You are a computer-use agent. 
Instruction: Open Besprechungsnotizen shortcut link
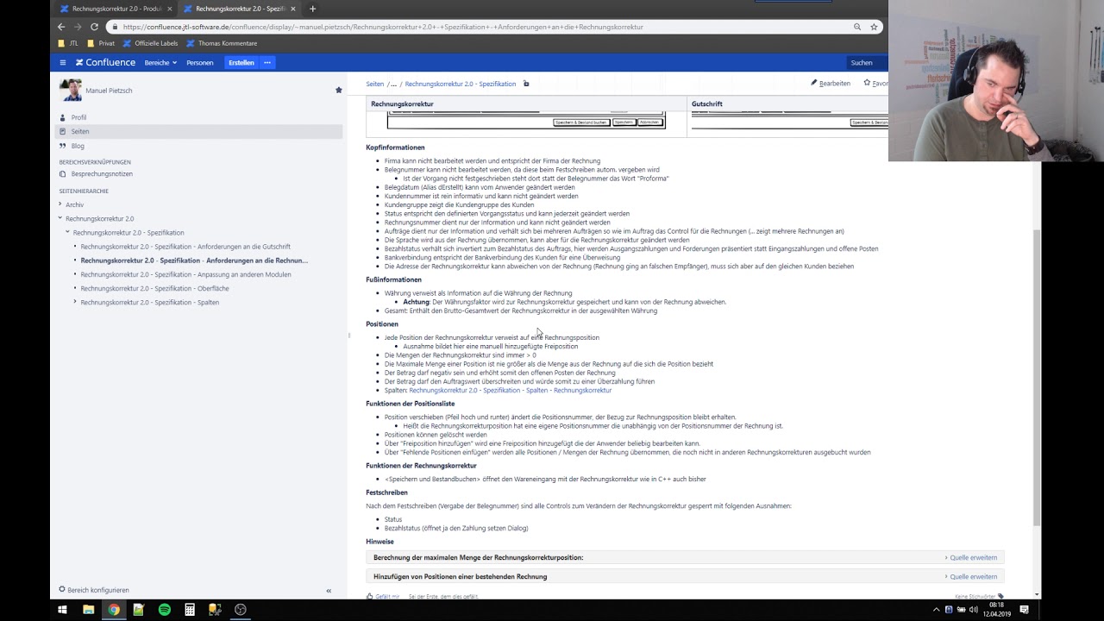coord(102,173)
